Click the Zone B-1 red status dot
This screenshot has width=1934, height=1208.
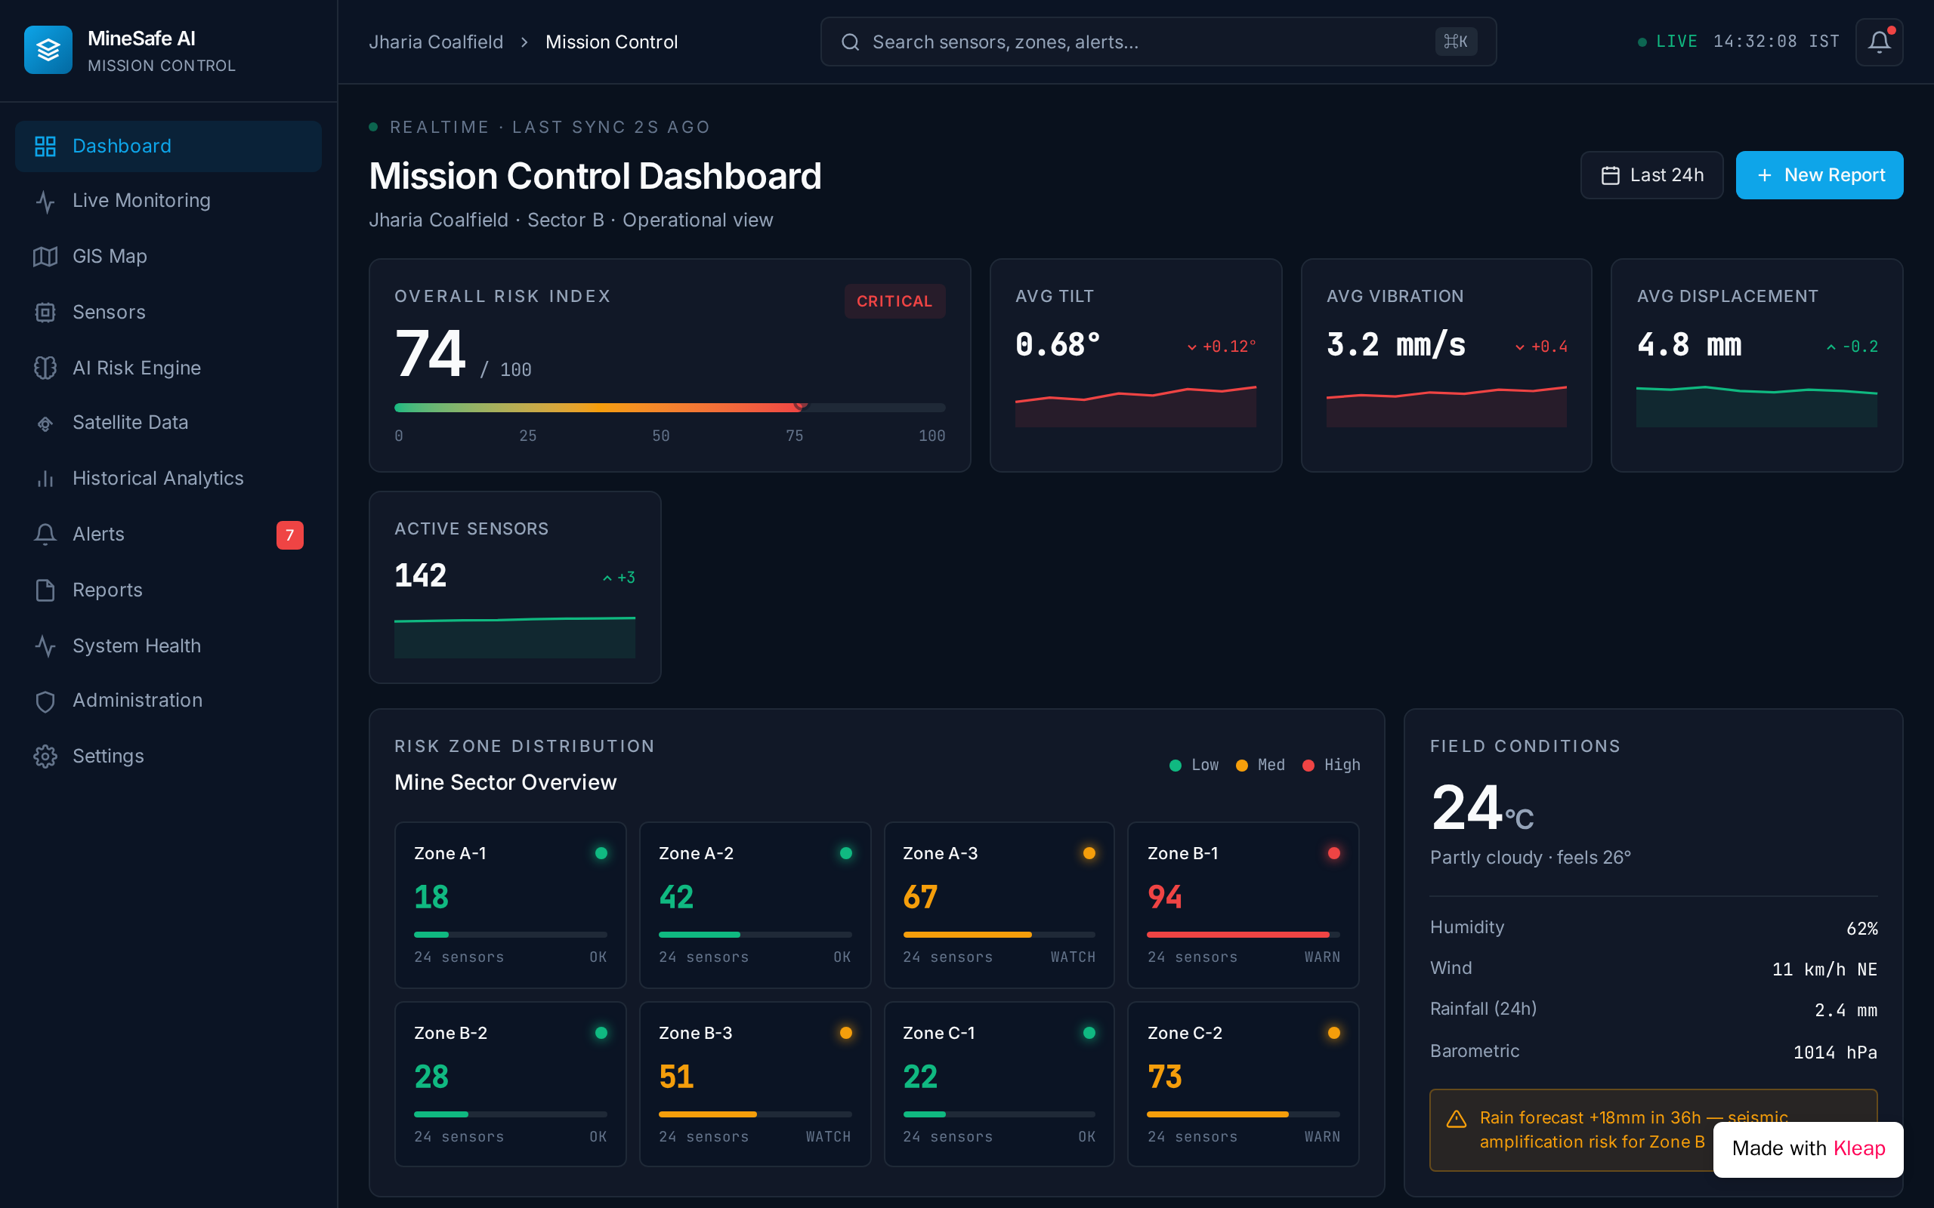pos(1334,853)
